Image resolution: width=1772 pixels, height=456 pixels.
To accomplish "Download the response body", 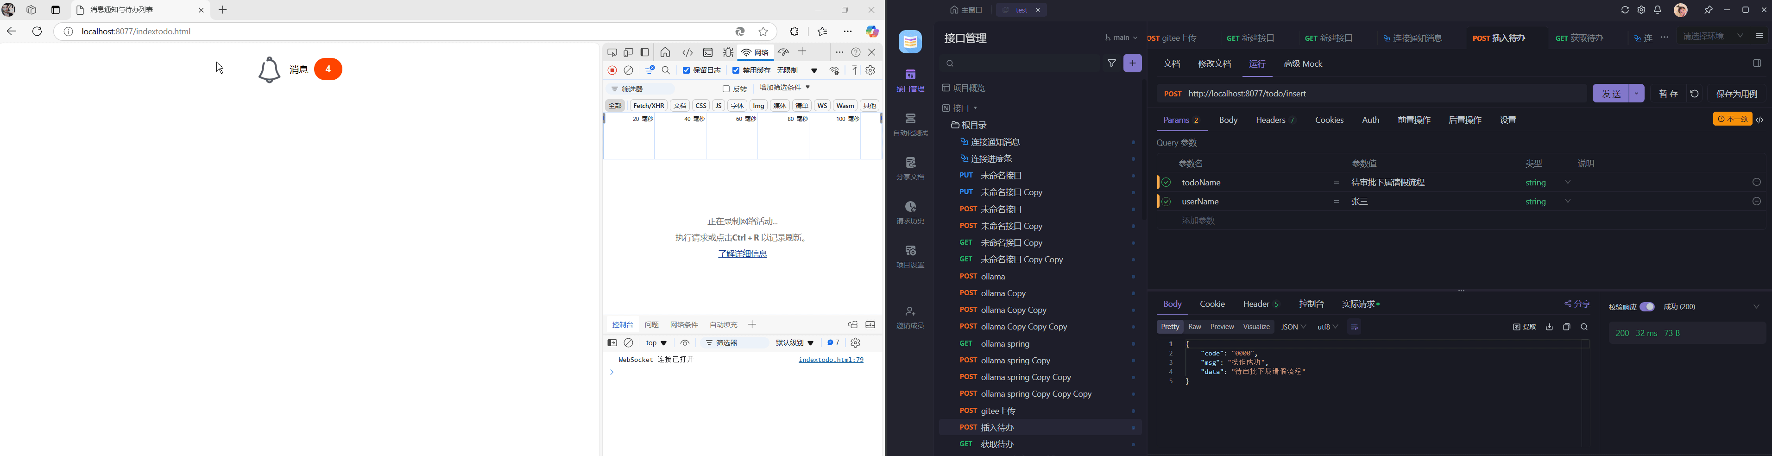I will pos(1549,327).
